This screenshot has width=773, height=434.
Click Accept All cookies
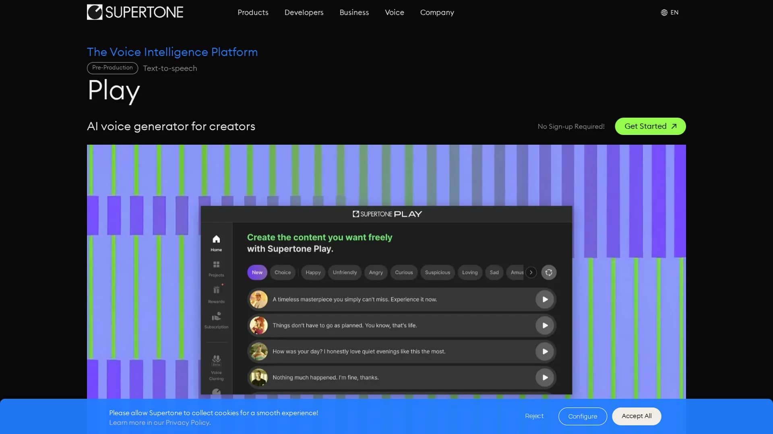637,416
